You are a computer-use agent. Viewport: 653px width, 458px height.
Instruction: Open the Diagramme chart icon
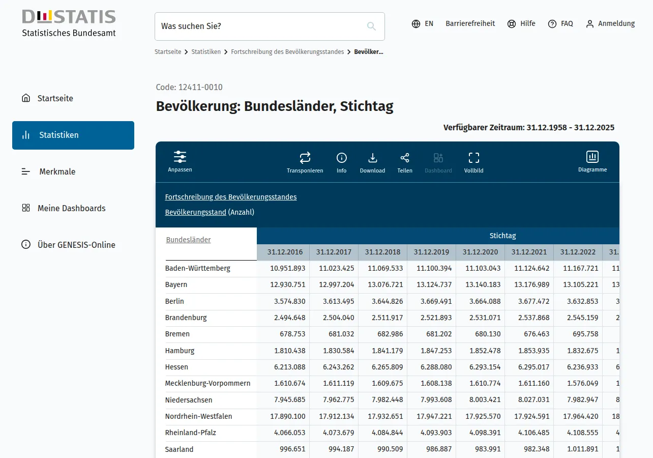[x=592, y=157]
